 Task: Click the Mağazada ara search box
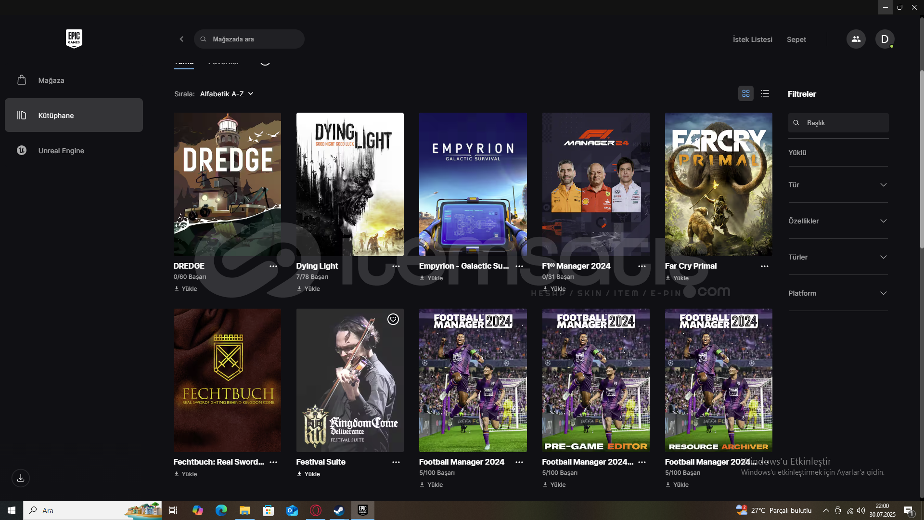(x=249, y=39)
